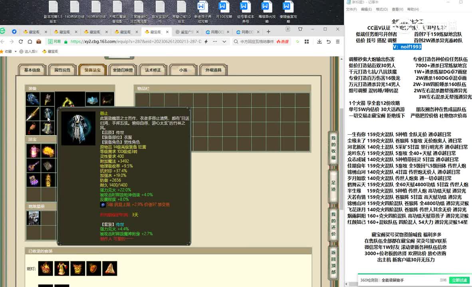Viewport: 472px width, 287px height.
Task: Open the 160炼狱总结 desktop file
Action: coord(96,10)
